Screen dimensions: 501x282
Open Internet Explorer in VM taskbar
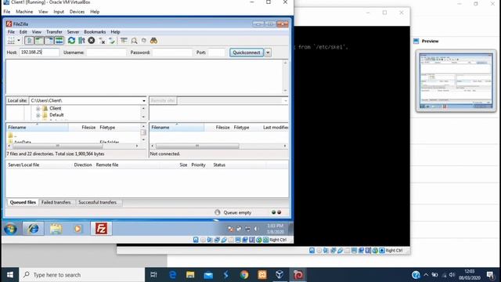tap(33, 229)
